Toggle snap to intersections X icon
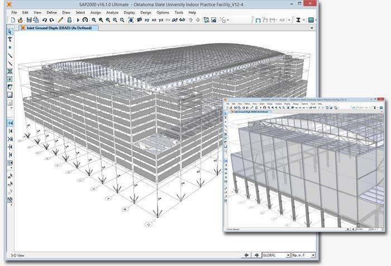This screenshot has height=266, width=391. coord(10,139)
